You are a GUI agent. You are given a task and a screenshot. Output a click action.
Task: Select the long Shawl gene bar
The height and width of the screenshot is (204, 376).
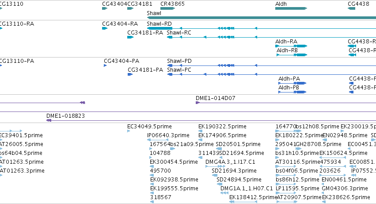(262, 18)
